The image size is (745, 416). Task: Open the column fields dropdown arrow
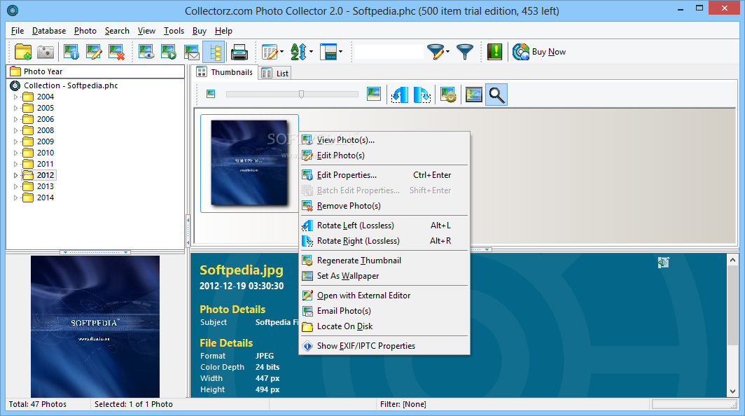pos(281,52)
